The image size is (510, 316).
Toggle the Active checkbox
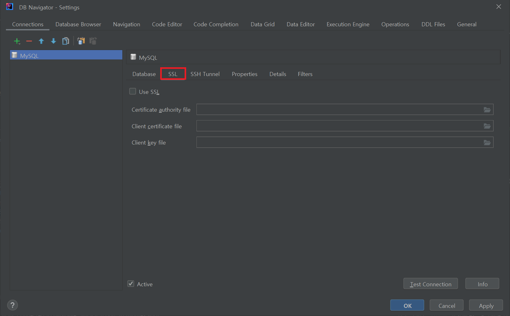click(131, 284)
